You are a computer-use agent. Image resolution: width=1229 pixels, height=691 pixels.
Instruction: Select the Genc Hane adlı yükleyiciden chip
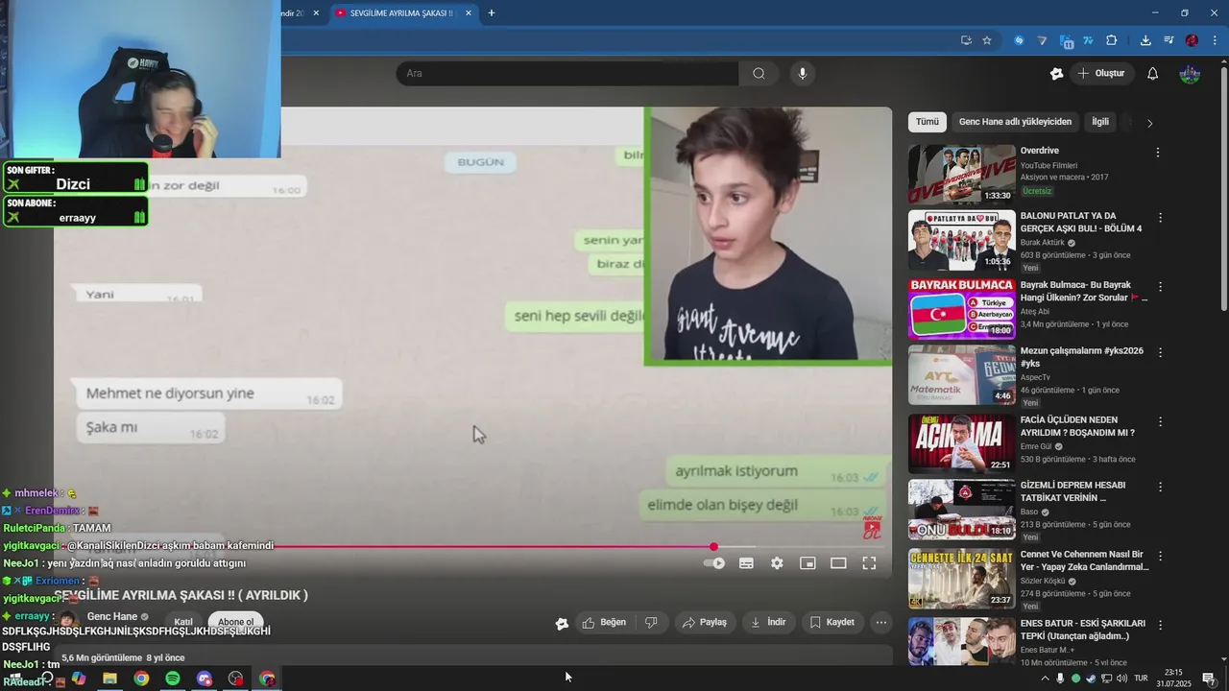[x=1015, y=122]
